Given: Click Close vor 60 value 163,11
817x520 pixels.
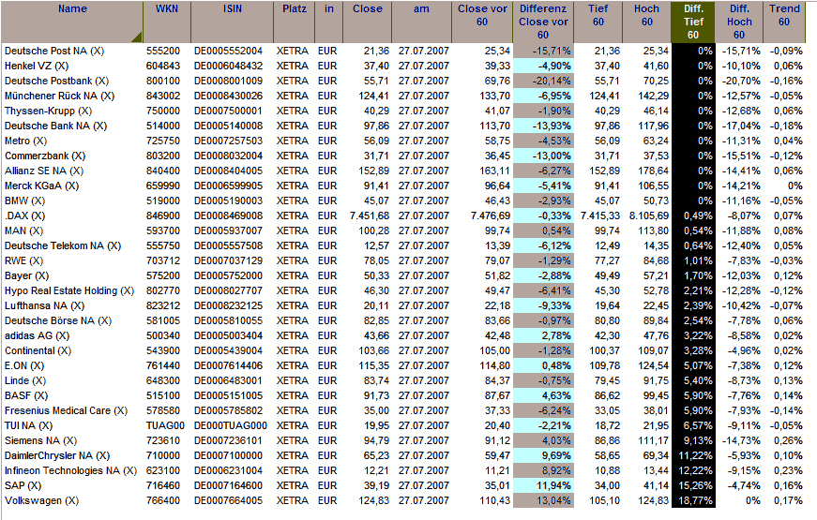Looking at the screenshot, I should click(x=495, y=171).
